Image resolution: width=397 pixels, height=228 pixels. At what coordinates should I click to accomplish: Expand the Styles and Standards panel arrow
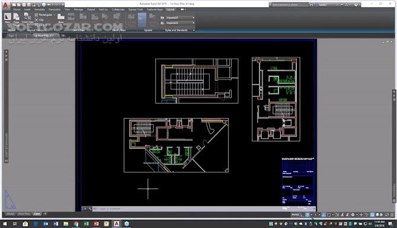click(x=194, y=30)
